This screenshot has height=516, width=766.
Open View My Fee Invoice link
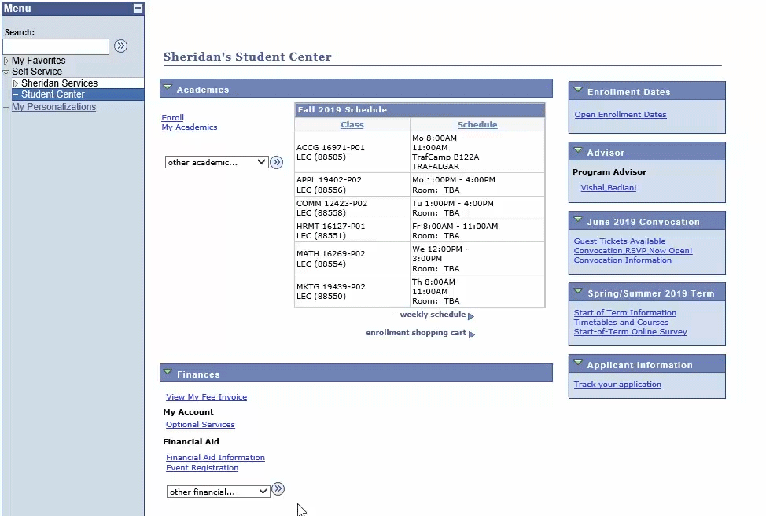[206, 396]
